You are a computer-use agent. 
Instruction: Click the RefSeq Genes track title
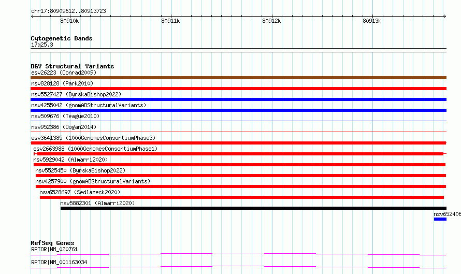(x=52, y=243)
